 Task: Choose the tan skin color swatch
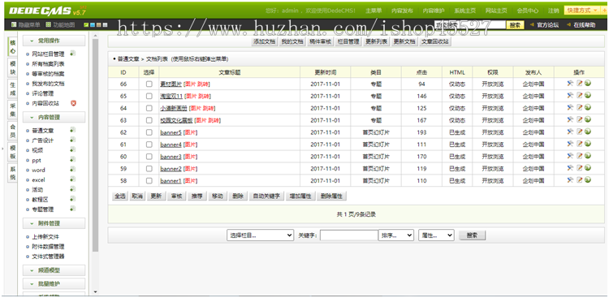(98, 25)
